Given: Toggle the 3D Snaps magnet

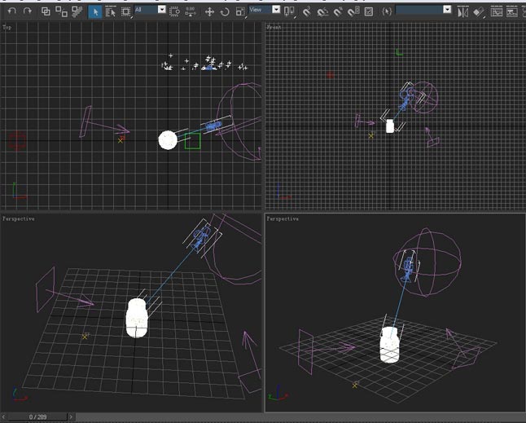Looking at the screenshot, I should [307, 12].
